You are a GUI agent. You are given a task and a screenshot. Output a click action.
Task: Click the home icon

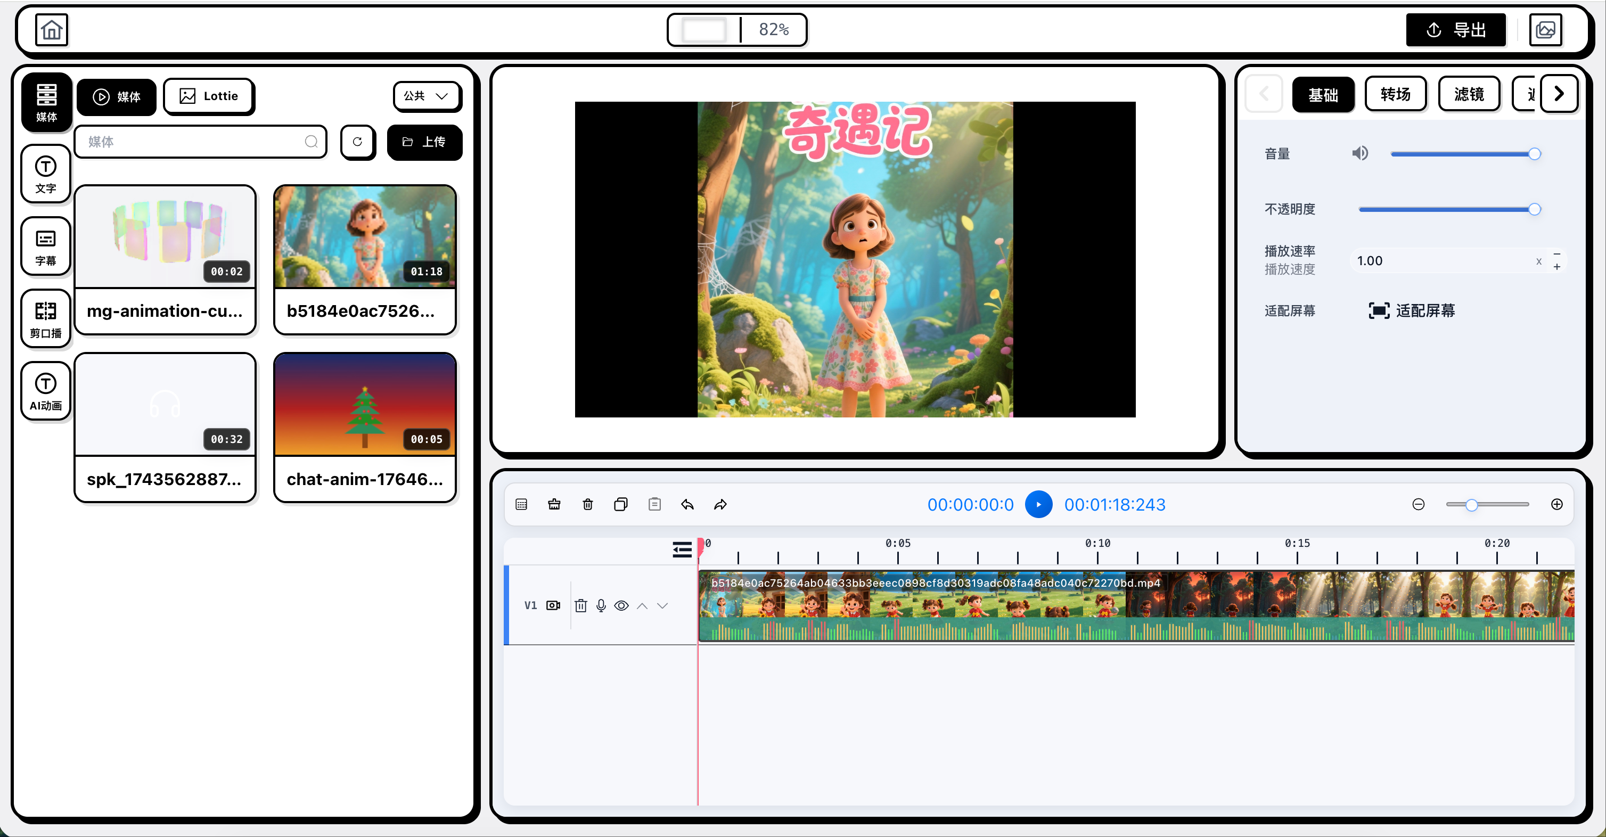51,30
